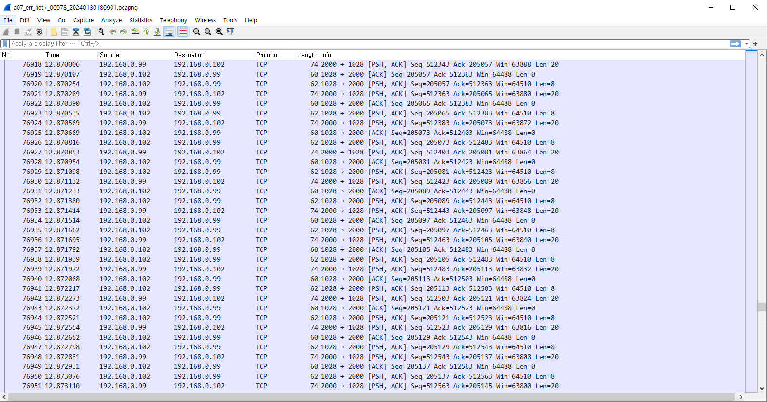The width and height of the screenshot is (767, 402).
Task: Open the File menu
Action: (x=8, y=20)
